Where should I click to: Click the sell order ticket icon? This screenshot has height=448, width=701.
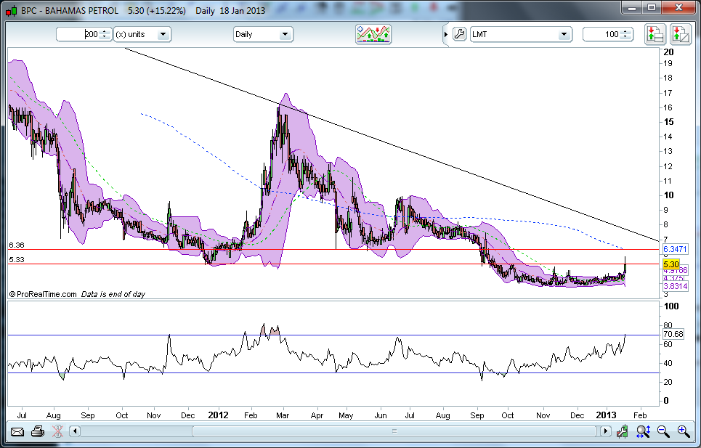pyautogui.click(x=680, y=34)
